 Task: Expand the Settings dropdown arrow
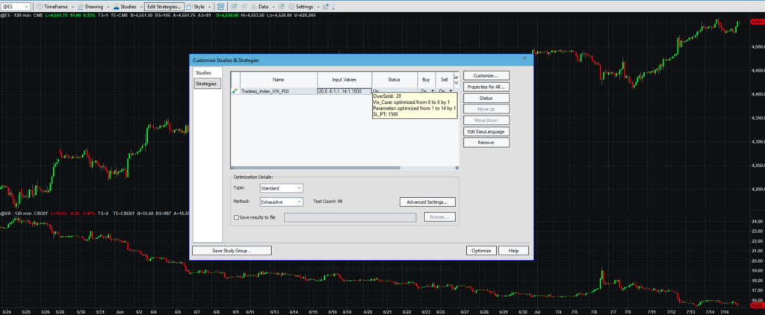pos(318,7)
